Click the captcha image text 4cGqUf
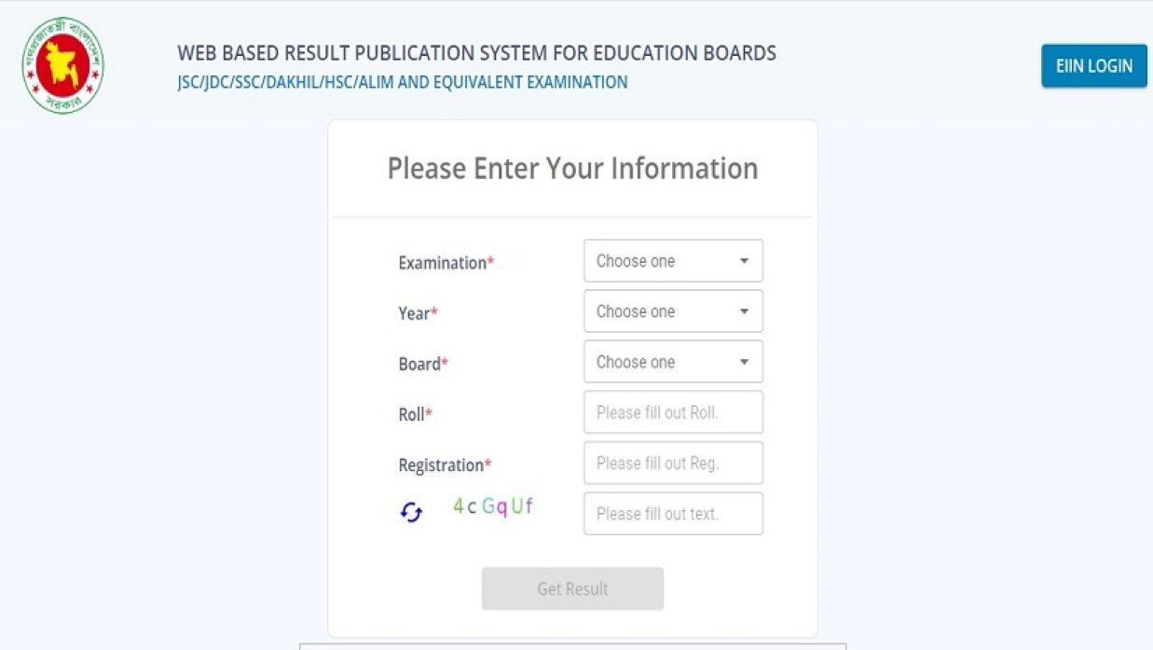Viewport: 1153px width, 650px height. pyautogui.click(x=493, y=507)
